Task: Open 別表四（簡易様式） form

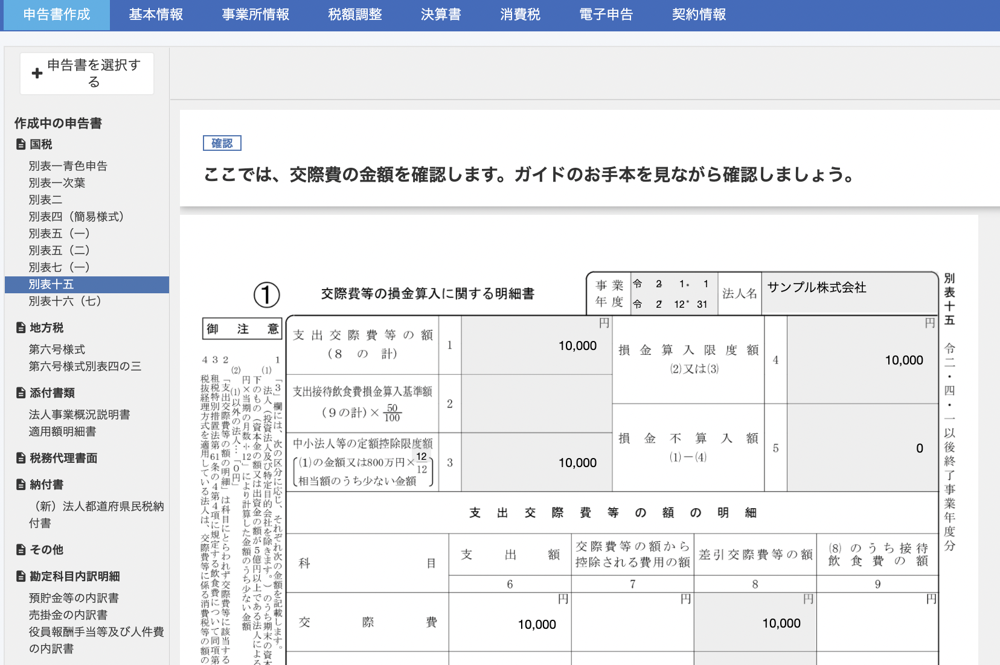Action: pos(76,217)
